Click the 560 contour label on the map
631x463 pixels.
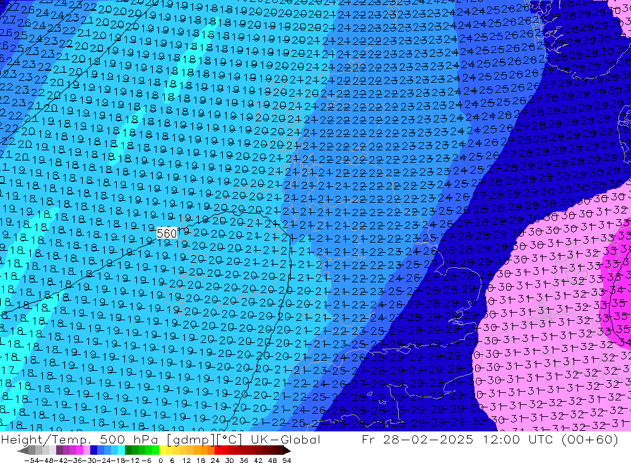167,233
